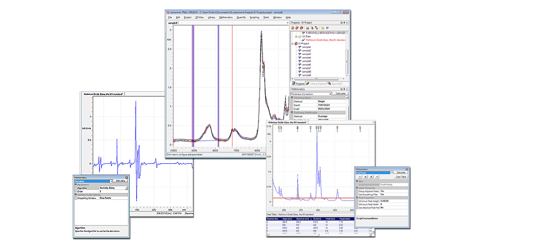The height and width of the screenshot is (245, 549).
Task: Open the Quantify menu
Action: click(241, 17)
